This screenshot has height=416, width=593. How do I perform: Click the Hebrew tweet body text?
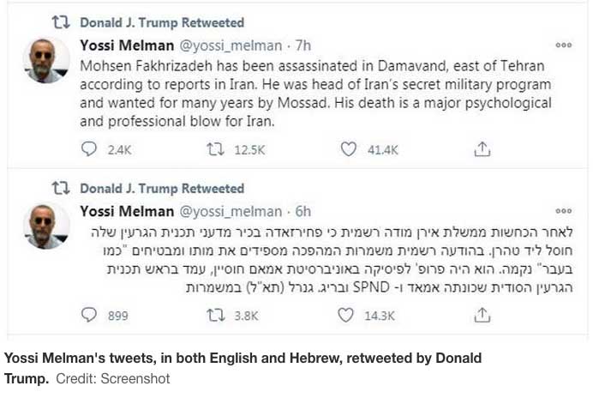coord(334,260)
